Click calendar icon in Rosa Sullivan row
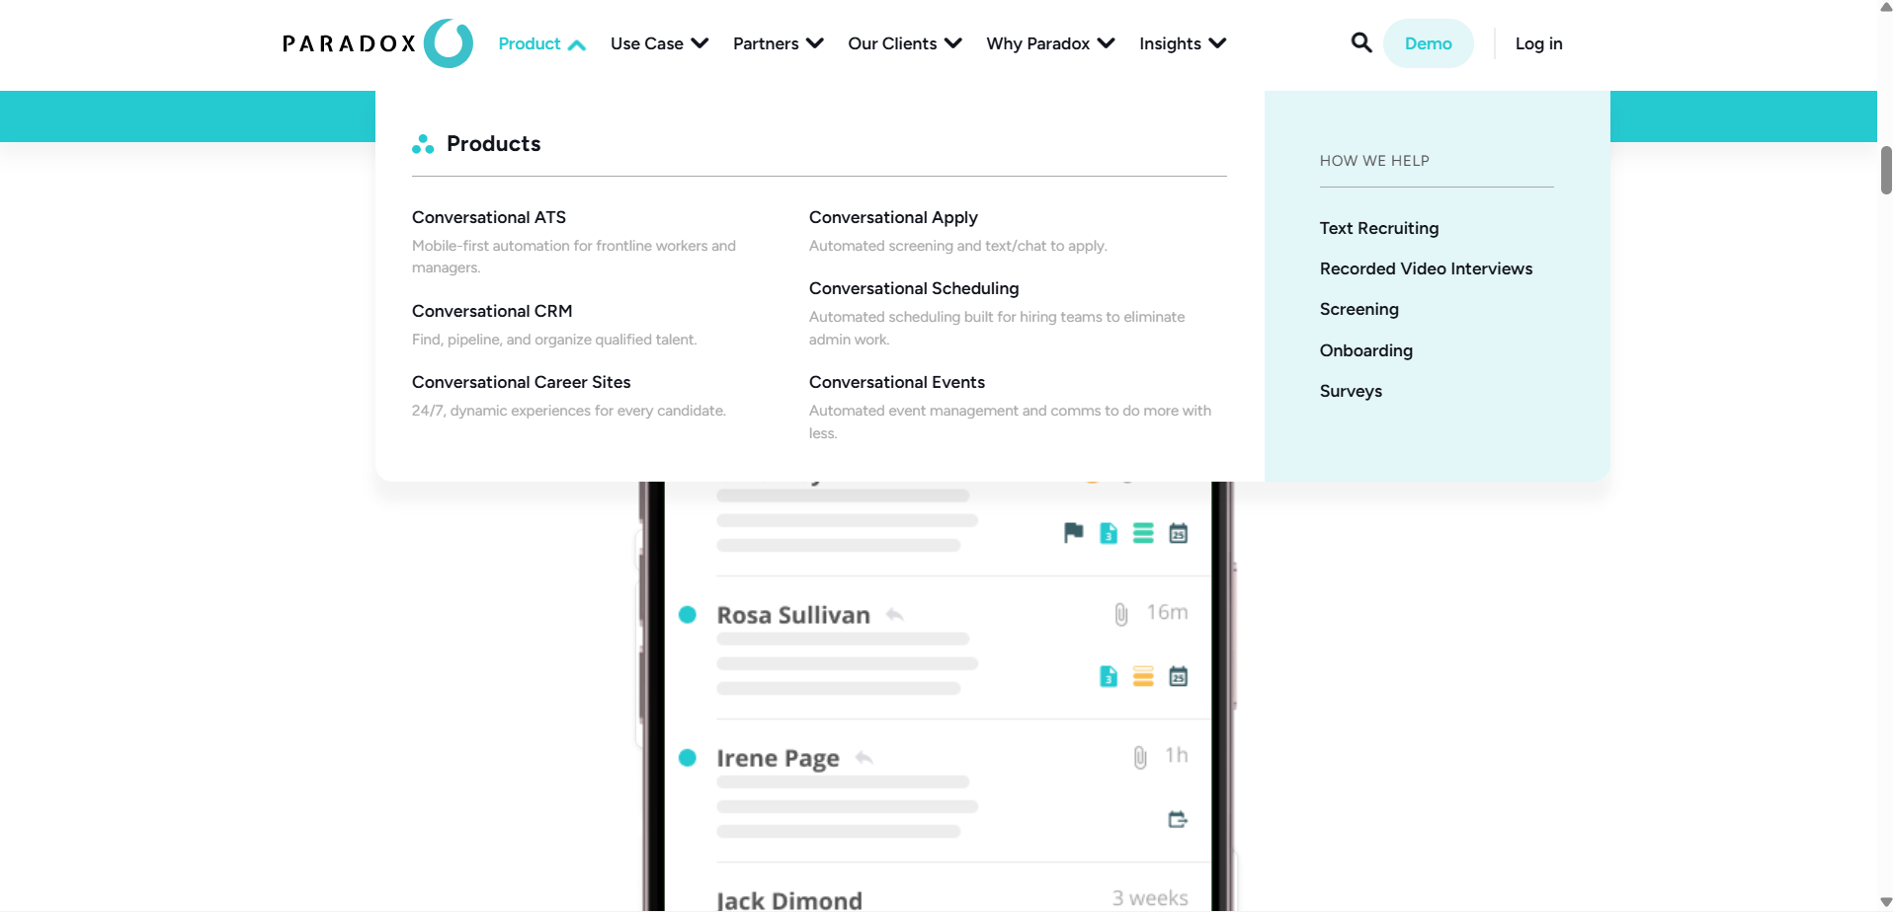This screenshot has height=912, width=1893. coord(1178,676)
